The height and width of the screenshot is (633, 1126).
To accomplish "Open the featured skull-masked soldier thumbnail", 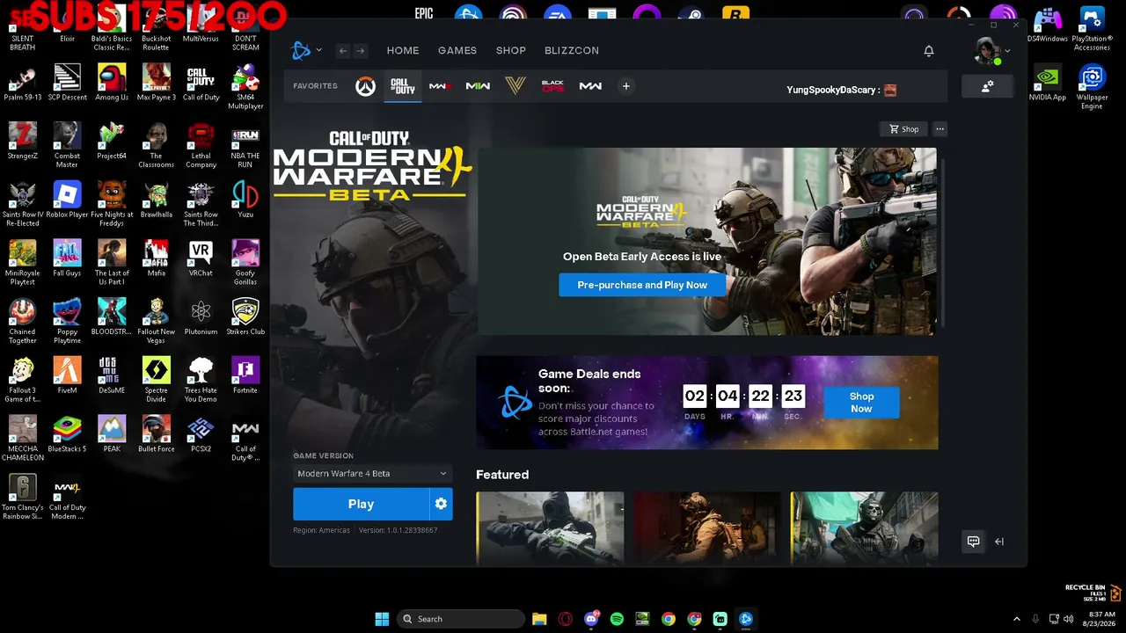I will [x=864, y=527].
